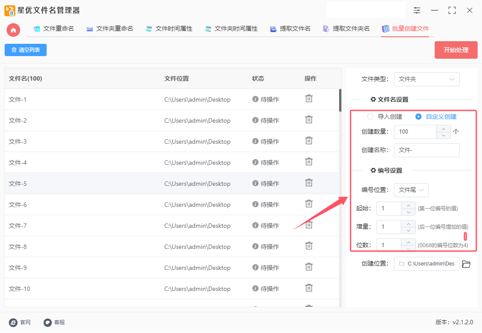This screenshot has height=333, width=482.
Task: Open the 编号位置 dropdown
Action: click(x=411, y=190)
